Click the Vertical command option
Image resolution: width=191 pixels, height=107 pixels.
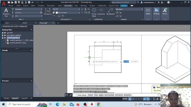tap(119, 95)
